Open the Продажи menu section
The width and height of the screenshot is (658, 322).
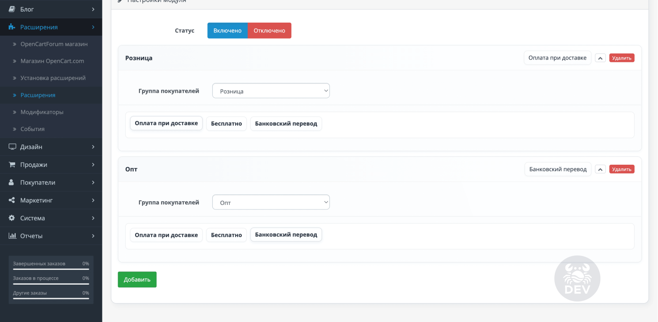coord(51,164)
